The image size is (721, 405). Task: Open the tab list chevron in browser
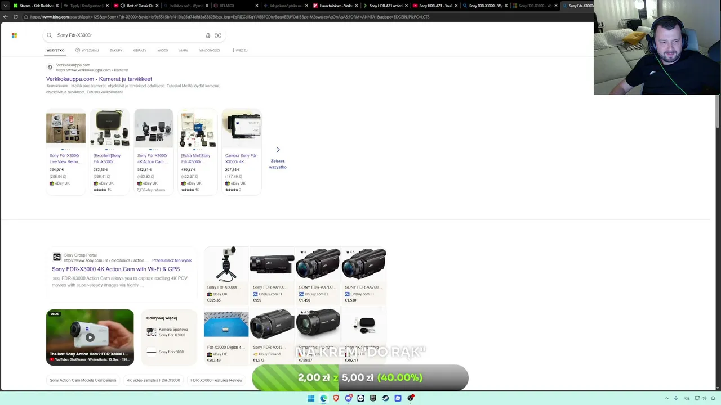pos(6,6)
